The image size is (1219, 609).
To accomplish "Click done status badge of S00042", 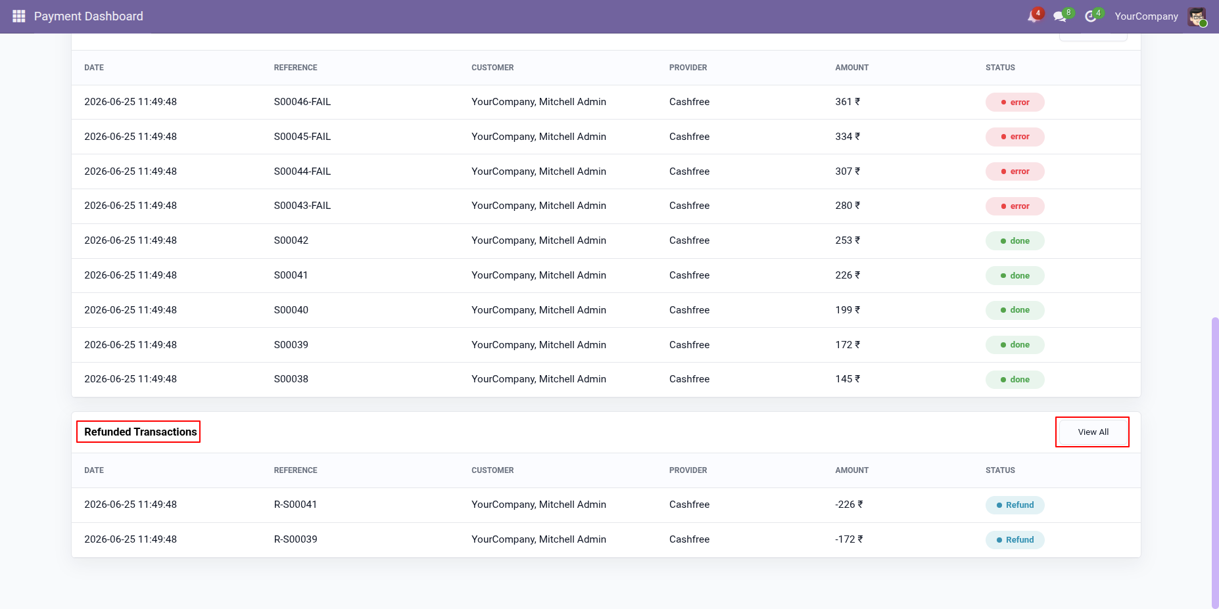I will click(1015, 240).
